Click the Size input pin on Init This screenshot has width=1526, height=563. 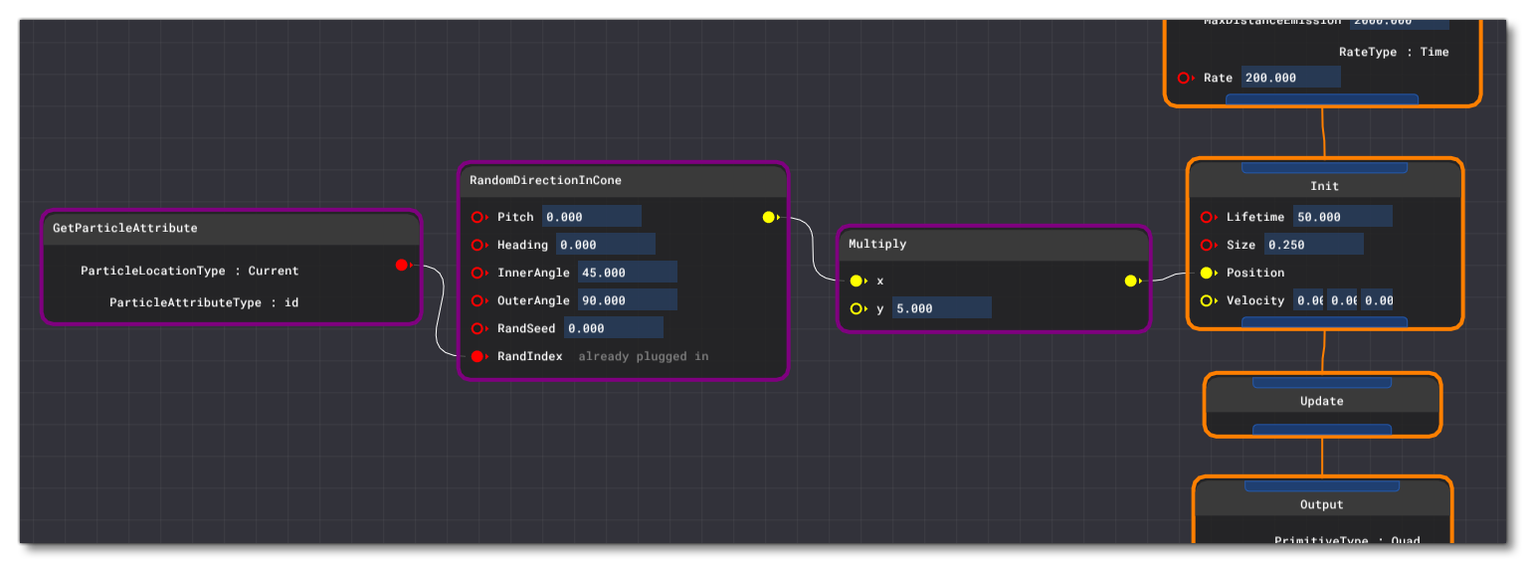pyautogui.click(x=1207, y=245)
